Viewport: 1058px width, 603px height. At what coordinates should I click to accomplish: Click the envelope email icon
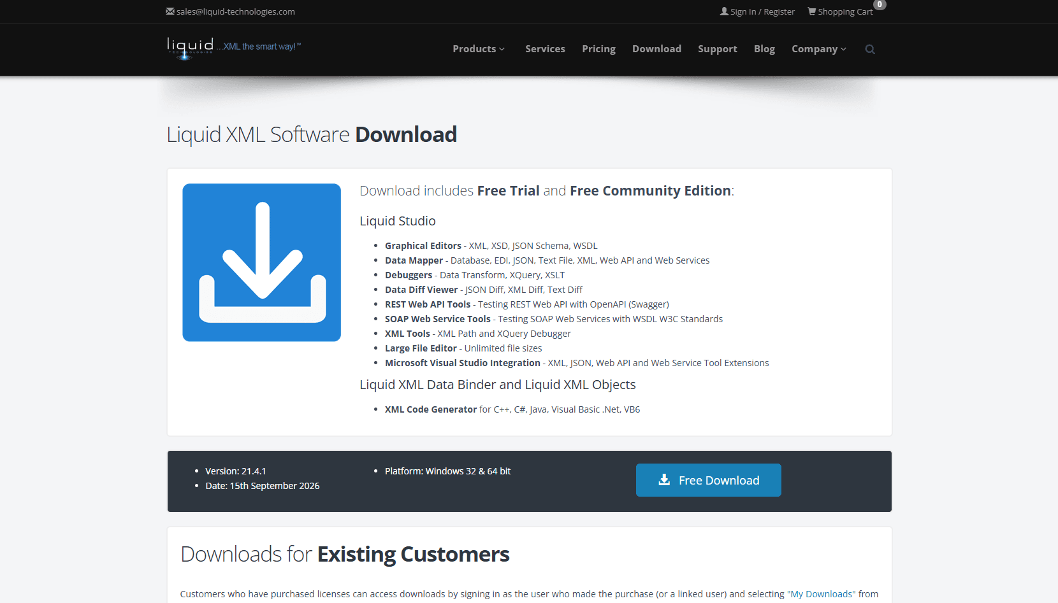[170, 11]
